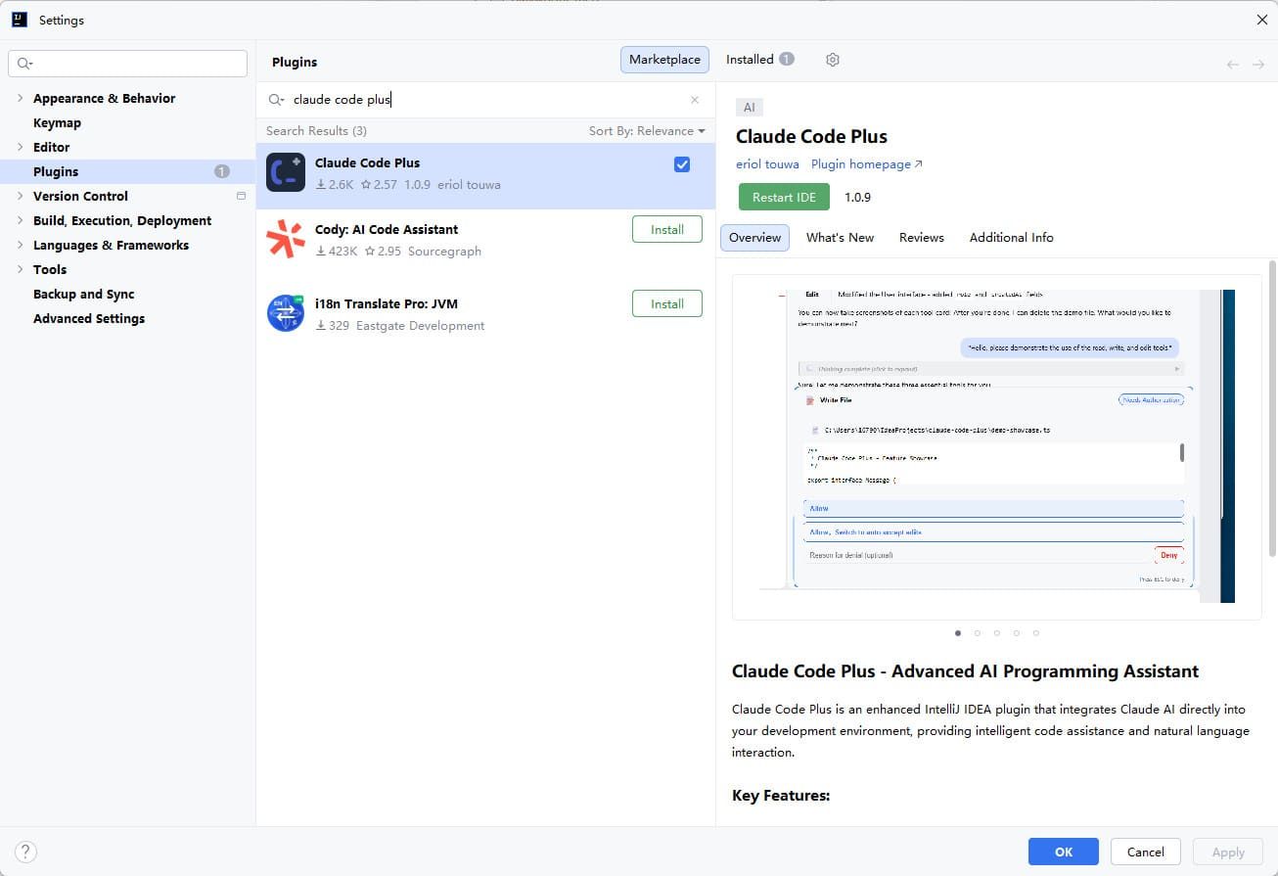Clear the plugin search field text
Viewport: 1278px width, 876px height.
coord(695,100)
